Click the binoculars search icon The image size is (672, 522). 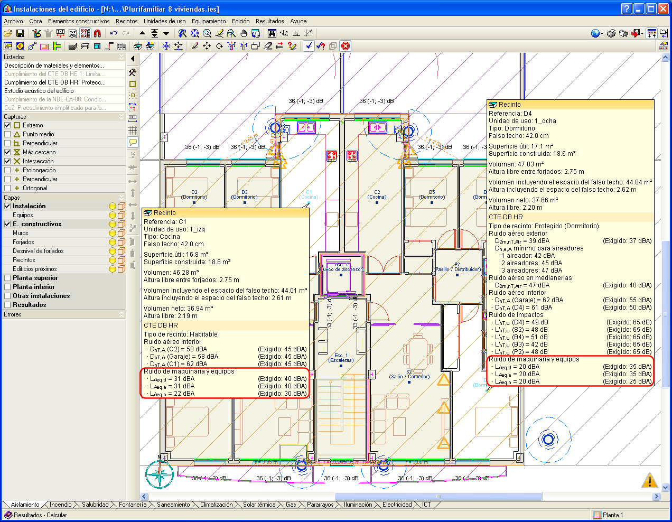(x=272, y=33)
